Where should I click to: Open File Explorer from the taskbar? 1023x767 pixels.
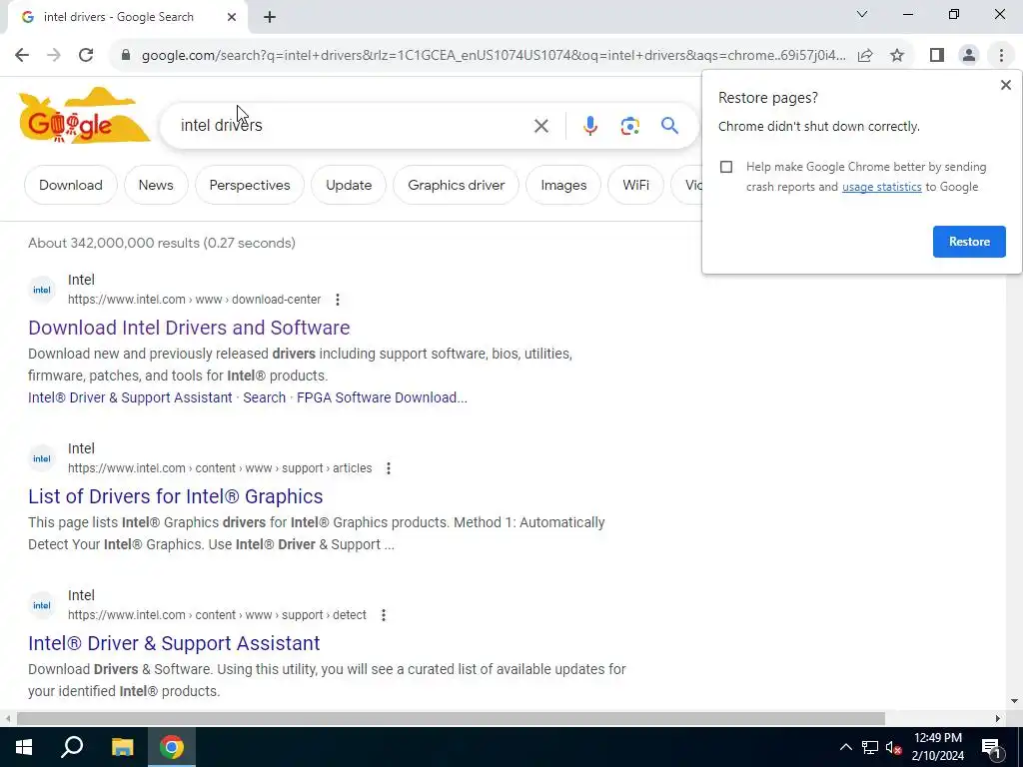coord(122,747)
